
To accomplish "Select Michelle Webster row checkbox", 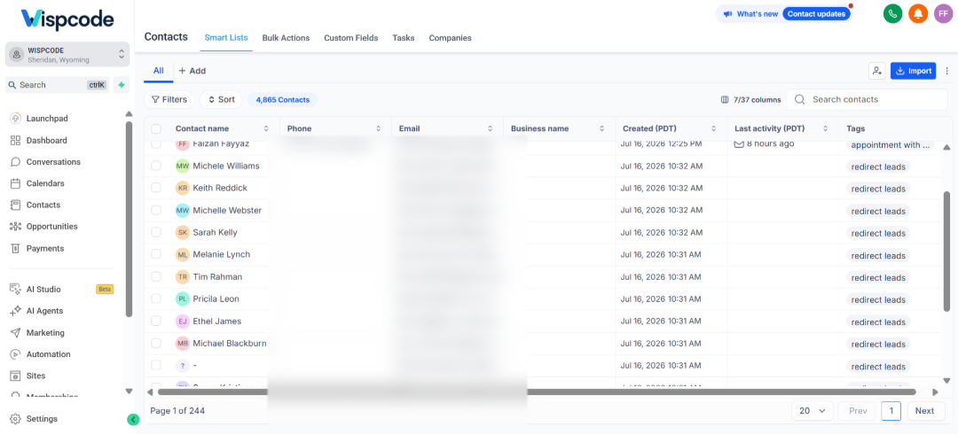I will [x=156, y=210].
